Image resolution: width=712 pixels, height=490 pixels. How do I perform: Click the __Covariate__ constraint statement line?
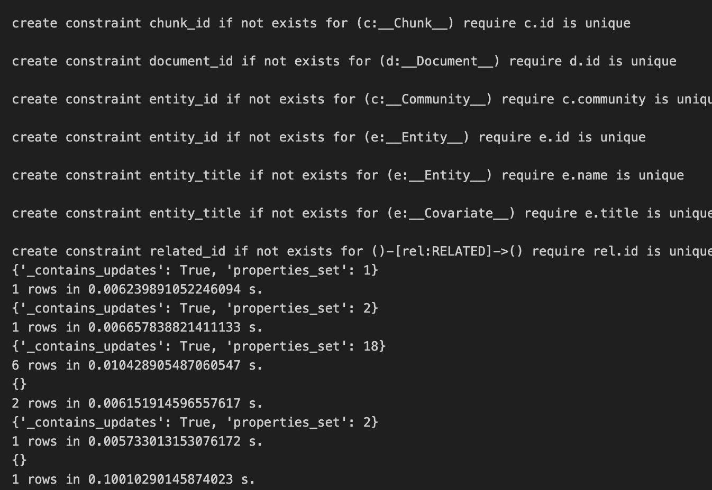(x=362, y=213)
